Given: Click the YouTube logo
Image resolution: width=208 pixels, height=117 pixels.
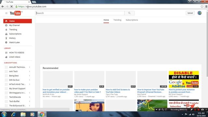Looking at the screenshot, I should click(x=15, y=13).
